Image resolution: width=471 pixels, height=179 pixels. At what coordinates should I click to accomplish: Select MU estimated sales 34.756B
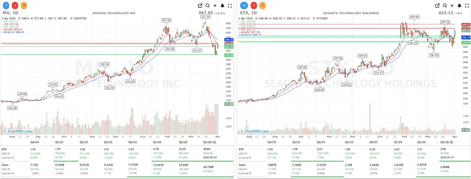[x=208, y=167]
